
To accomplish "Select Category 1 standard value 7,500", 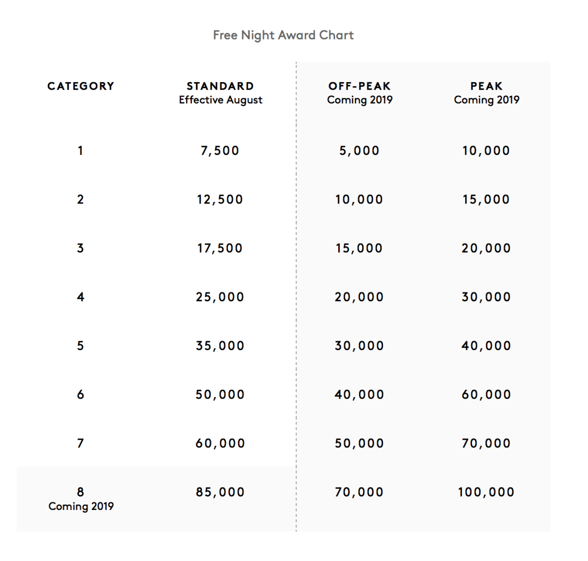I will [220, 151].
